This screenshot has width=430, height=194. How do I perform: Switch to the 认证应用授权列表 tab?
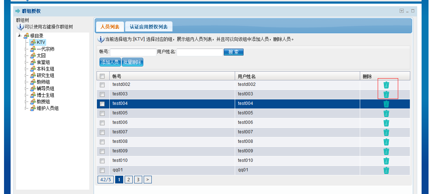tap(148, 27)
